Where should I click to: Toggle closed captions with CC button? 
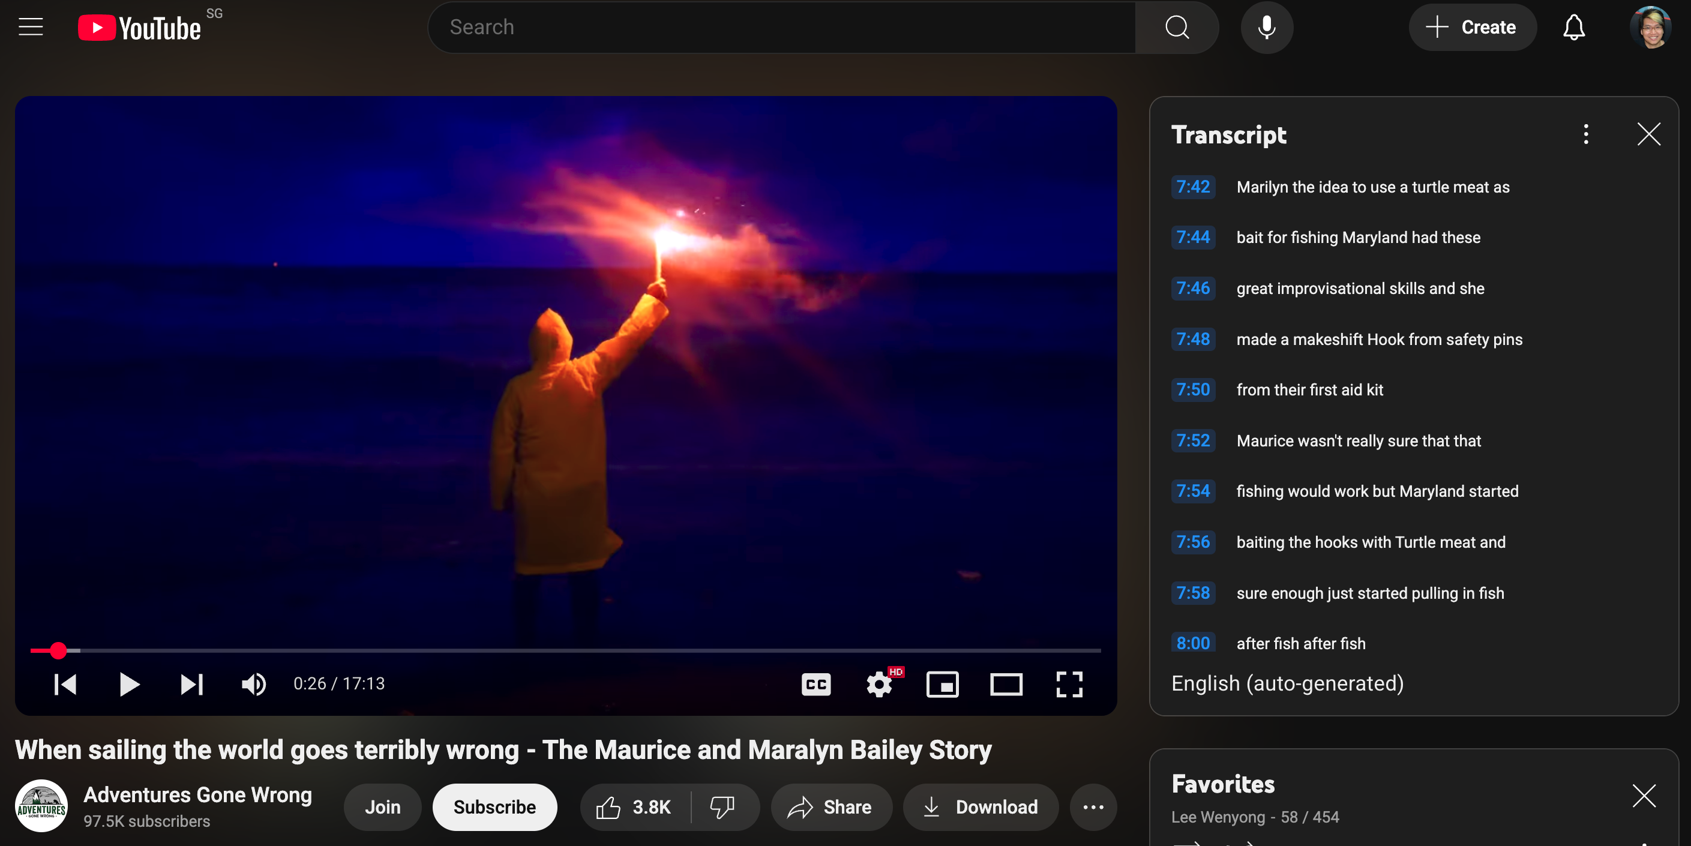(815, 684)
